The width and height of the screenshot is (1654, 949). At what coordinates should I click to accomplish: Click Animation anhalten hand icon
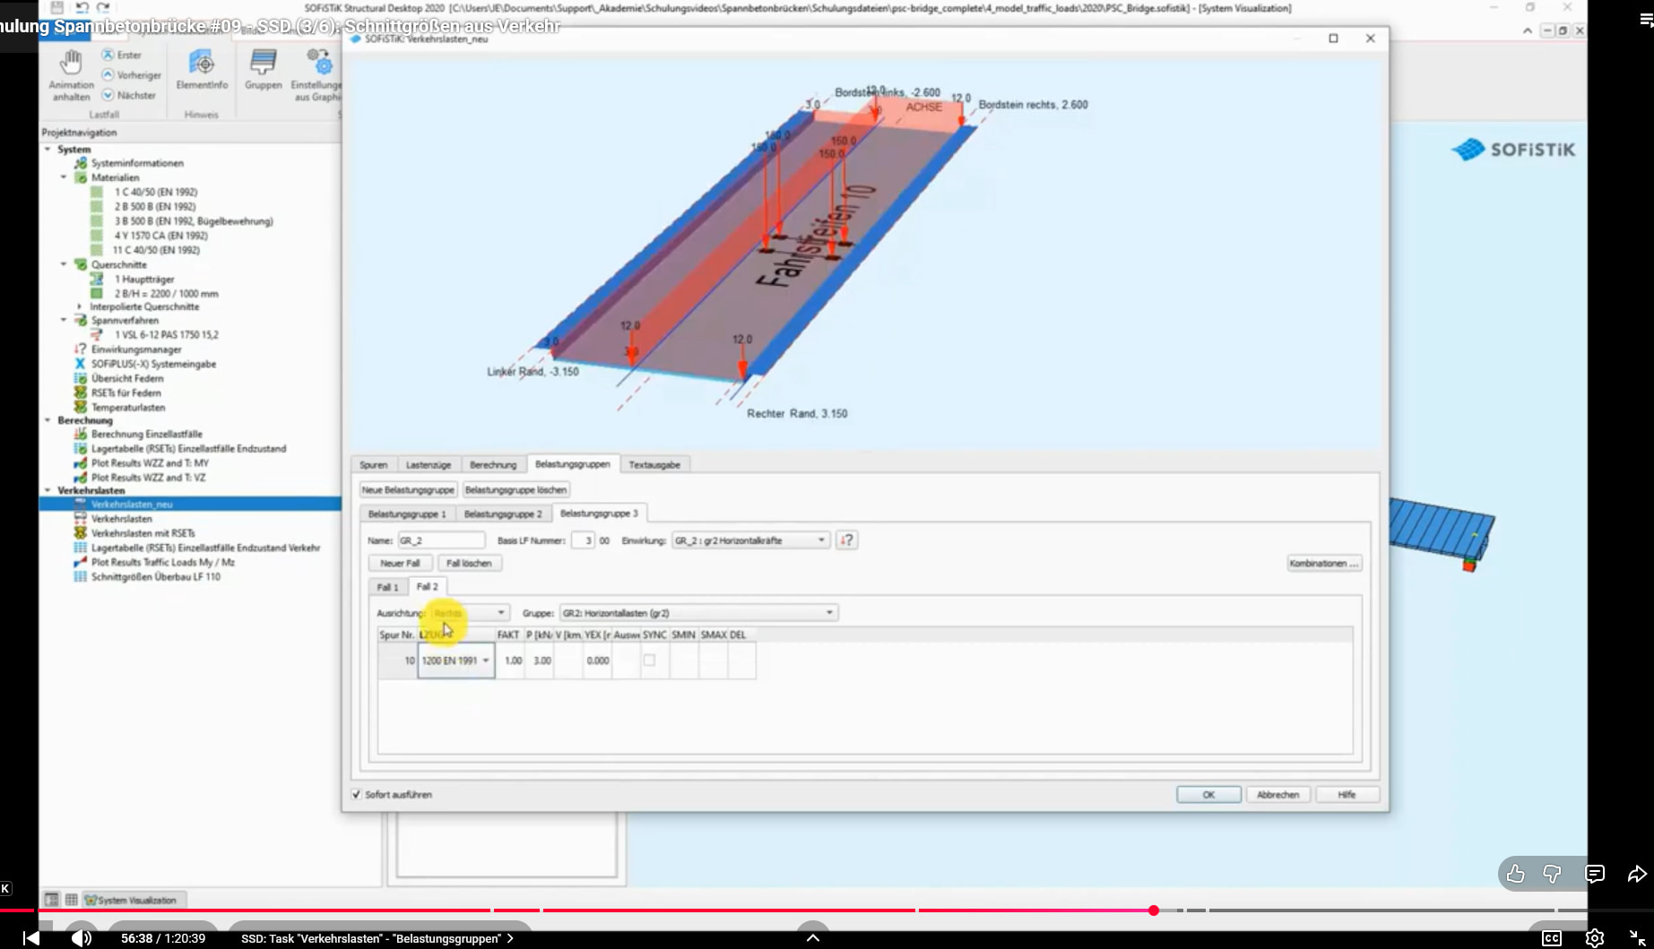tap(71, 63)
